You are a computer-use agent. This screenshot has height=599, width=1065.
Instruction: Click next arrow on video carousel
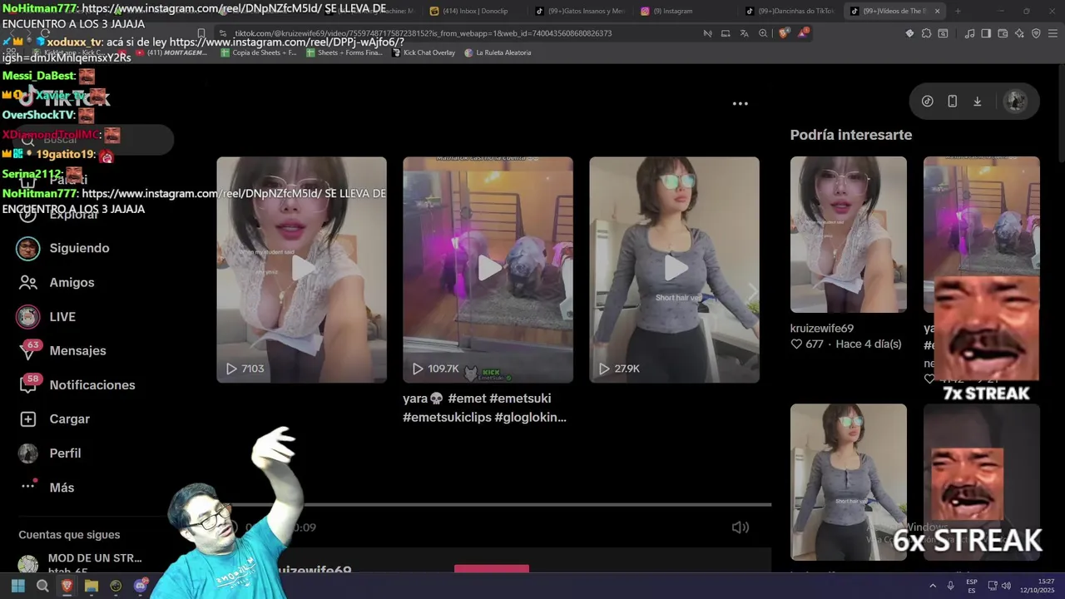tap(752, 292)
